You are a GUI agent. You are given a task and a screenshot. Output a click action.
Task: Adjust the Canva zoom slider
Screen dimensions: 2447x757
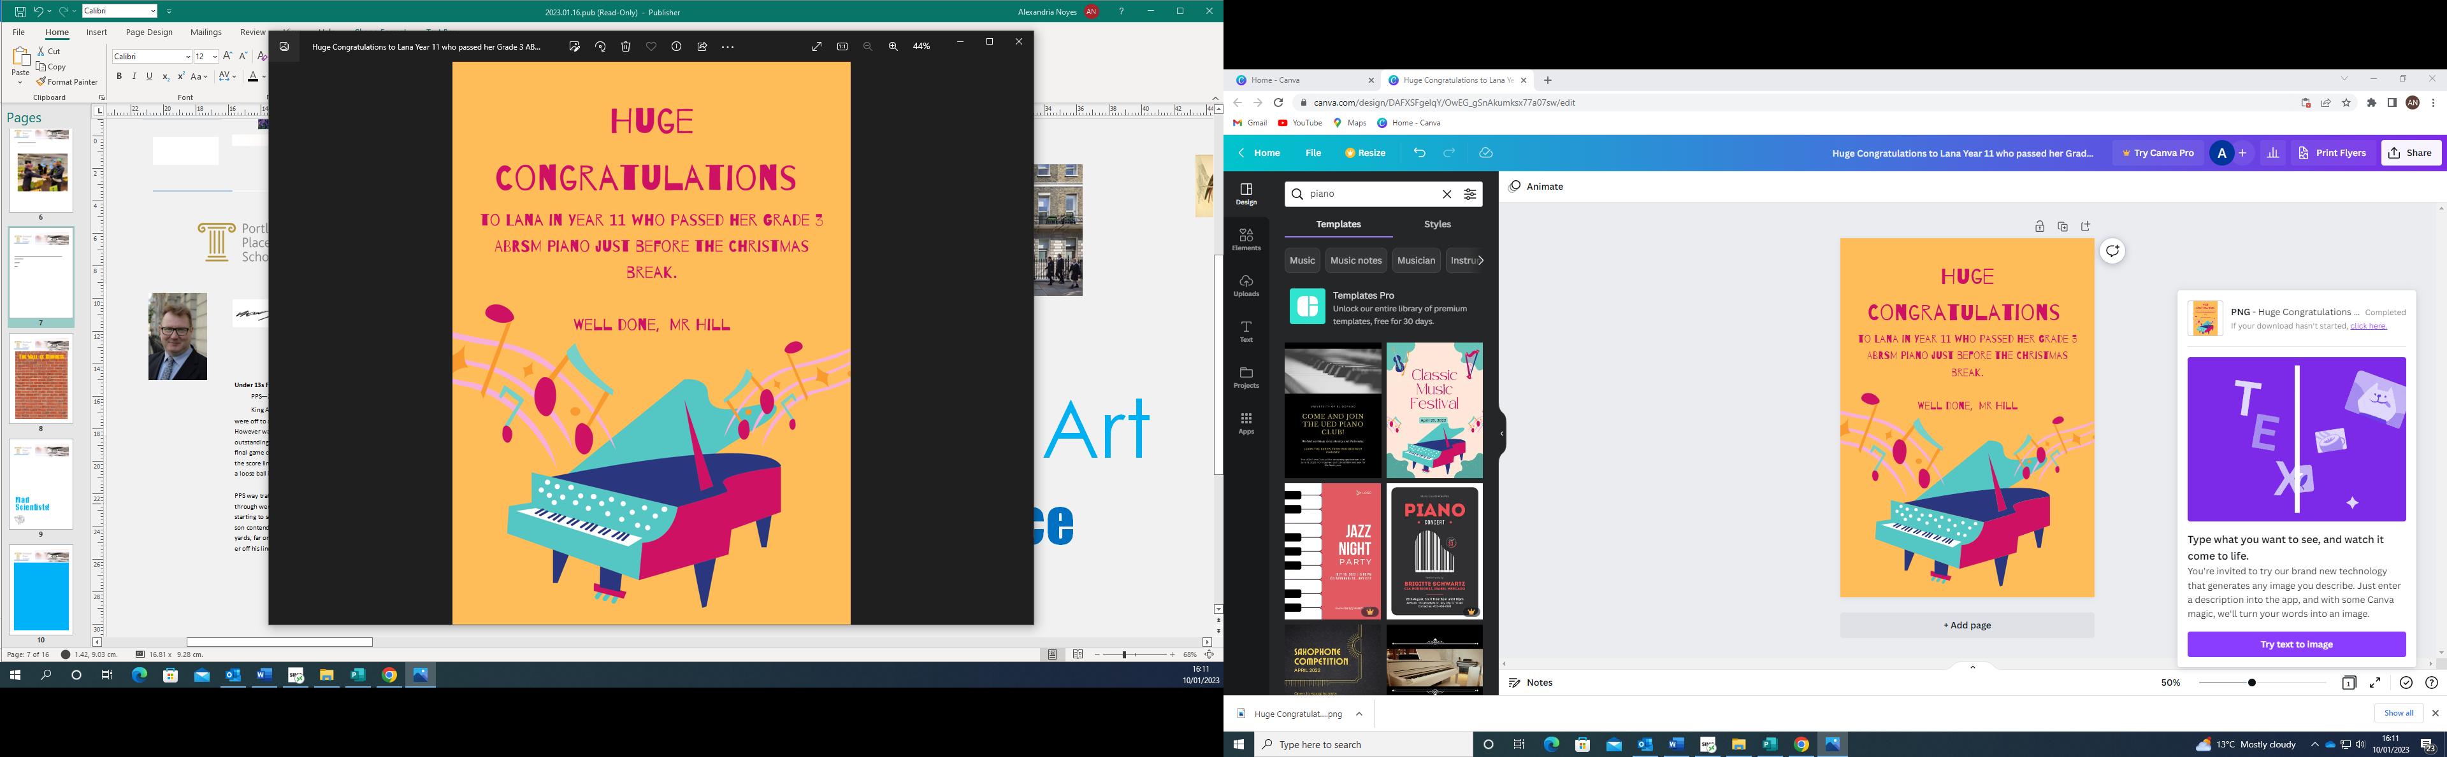2251,683
